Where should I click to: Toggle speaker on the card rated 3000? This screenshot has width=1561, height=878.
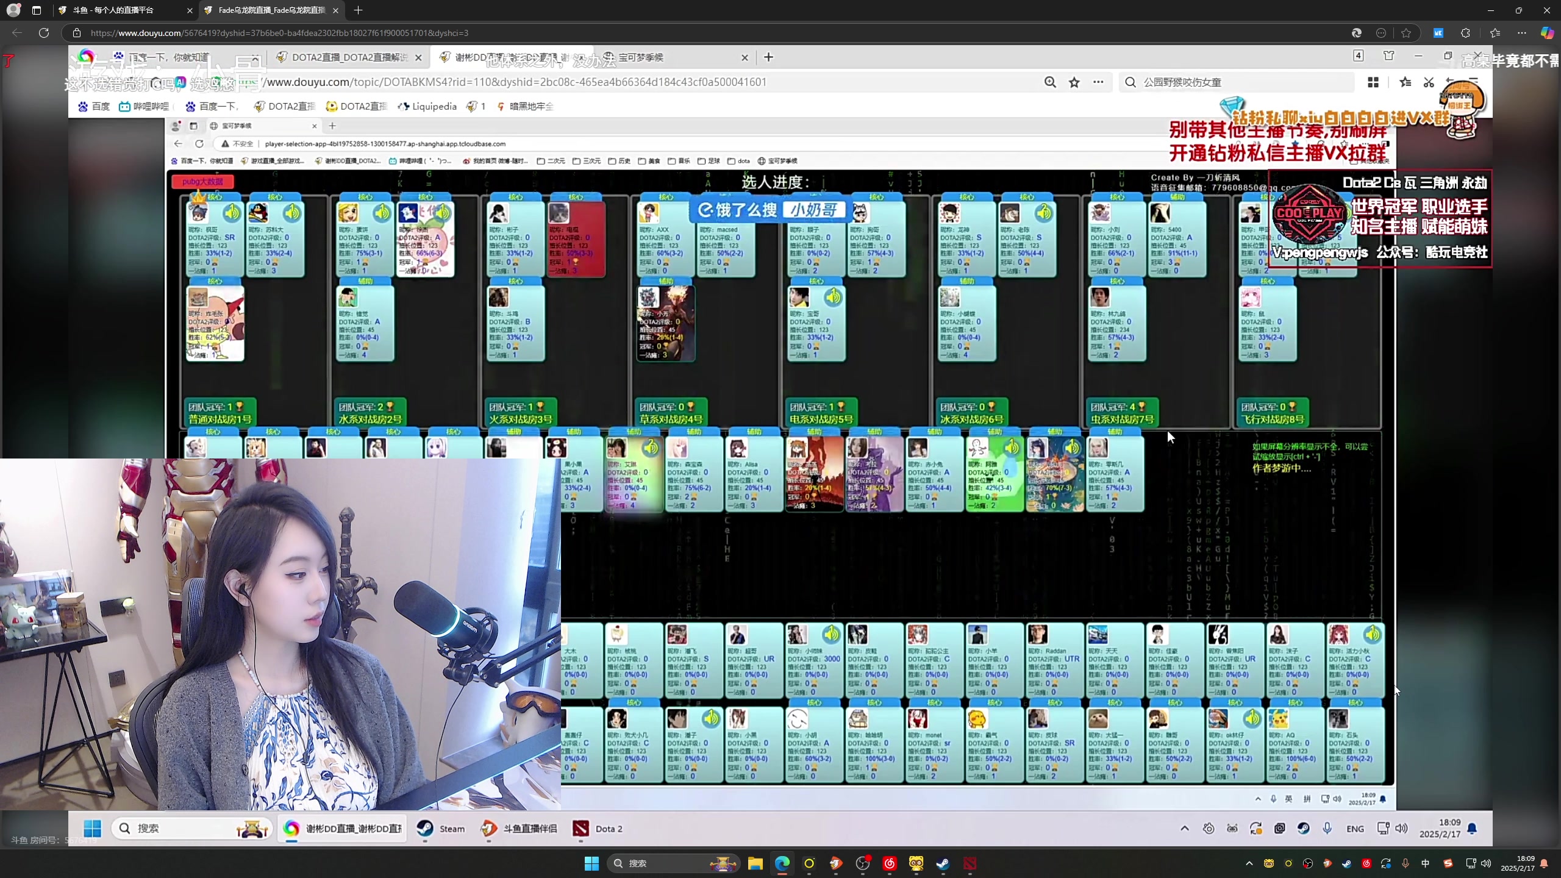point(831,635)
